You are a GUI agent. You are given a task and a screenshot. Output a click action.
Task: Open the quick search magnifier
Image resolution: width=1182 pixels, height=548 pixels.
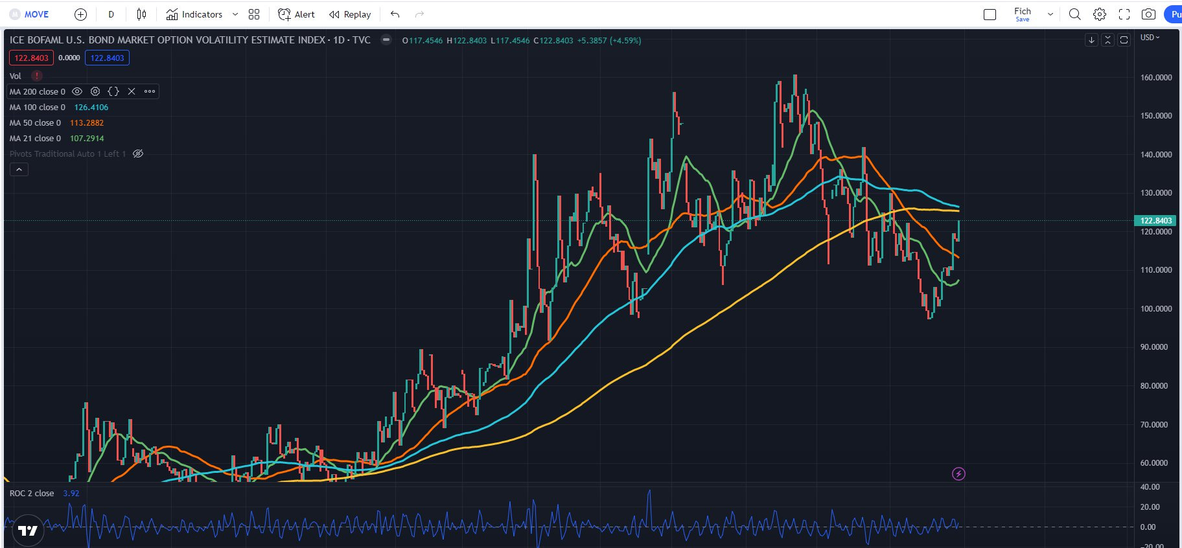(x=1074, y=14)
